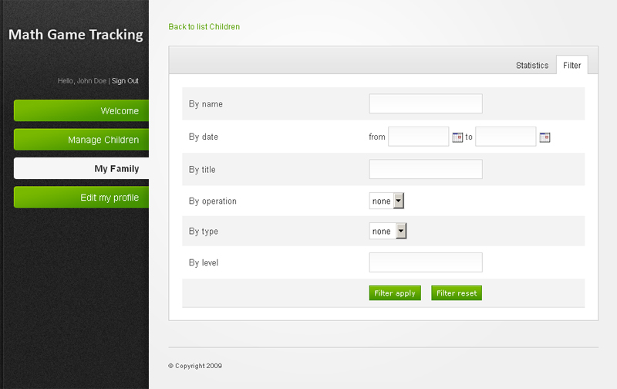The height and width of the screenshot is (389, 617).
Task: Open the calendar picker for the from date
Action: [x=457, y=137]
